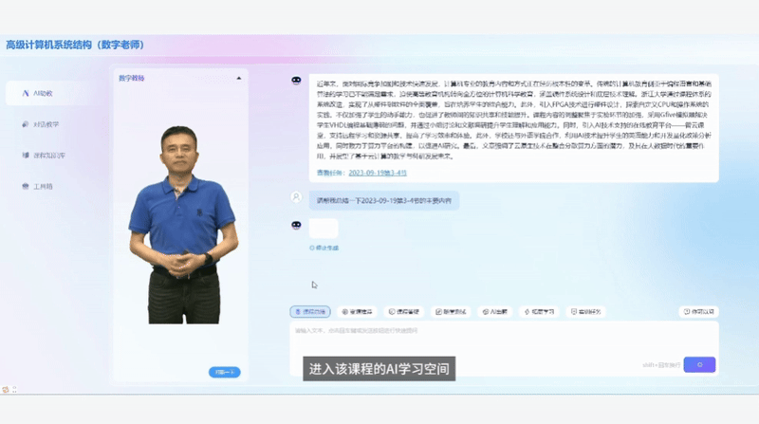Click the first bot avatar icon
Viewport: 759px width, 424px height.
coord(297,83)
